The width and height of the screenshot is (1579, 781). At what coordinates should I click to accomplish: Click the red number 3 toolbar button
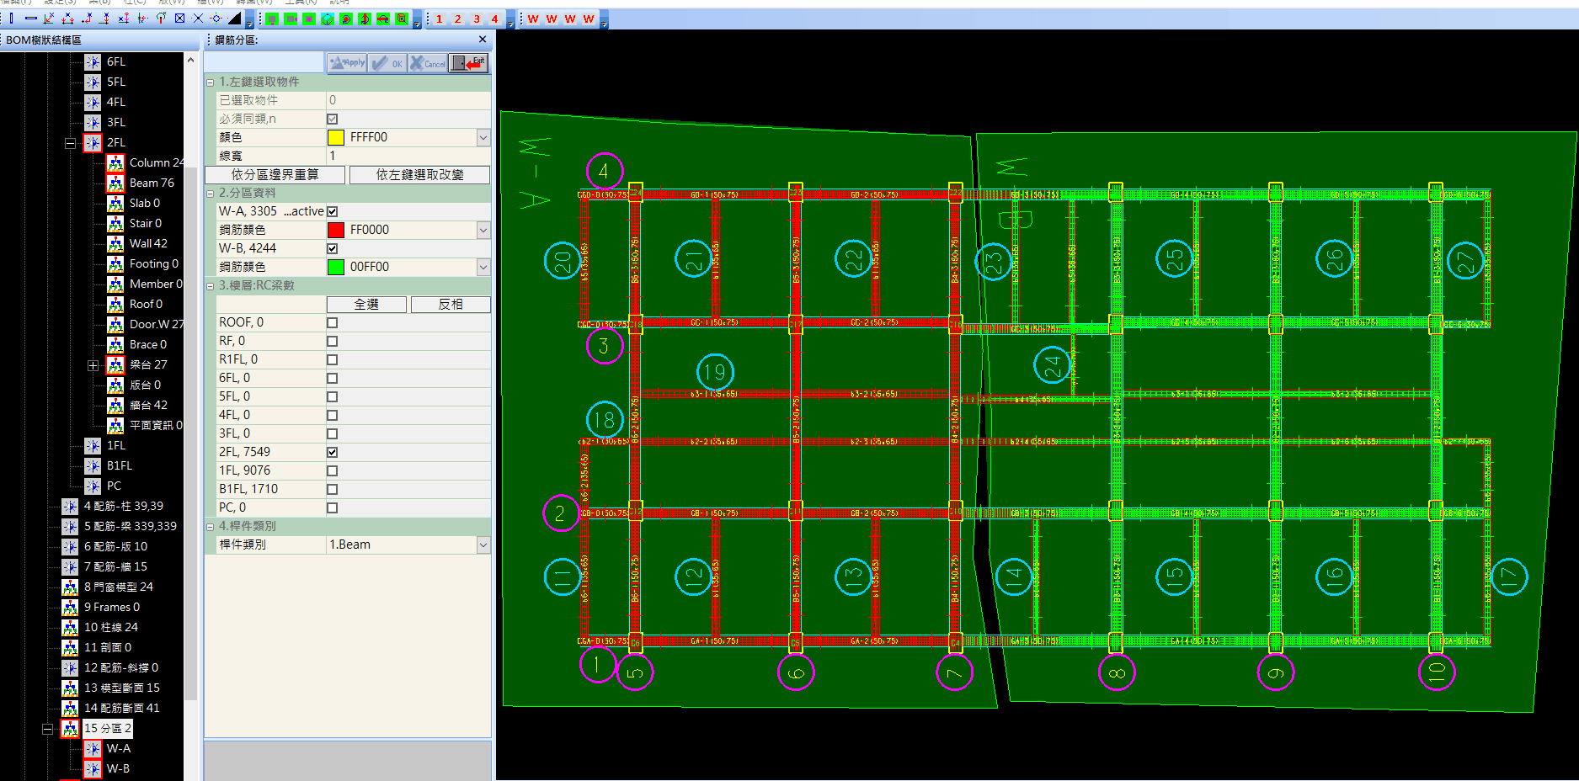pos(476,19)
